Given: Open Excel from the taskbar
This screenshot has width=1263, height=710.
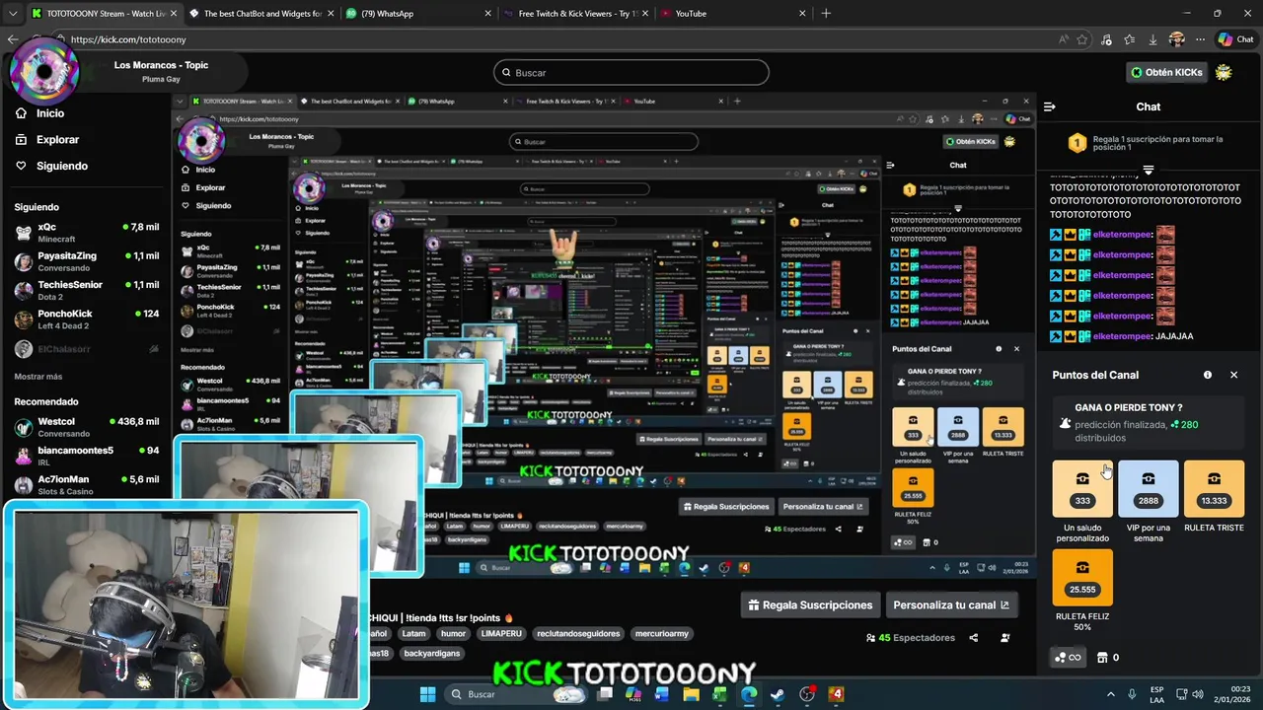Looking at the screenshot, I should (x=720, y=694).
